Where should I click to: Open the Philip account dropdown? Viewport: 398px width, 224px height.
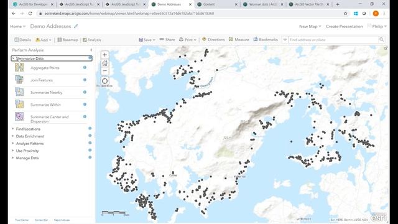(x=377, y=26)
